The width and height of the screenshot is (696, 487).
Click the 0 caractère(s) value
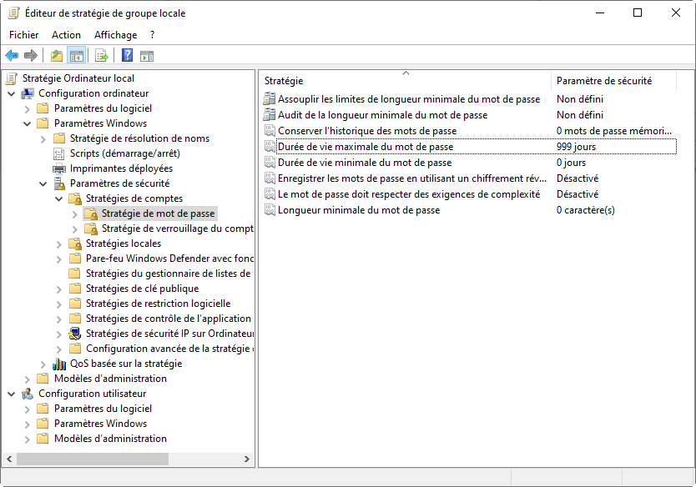586,210
